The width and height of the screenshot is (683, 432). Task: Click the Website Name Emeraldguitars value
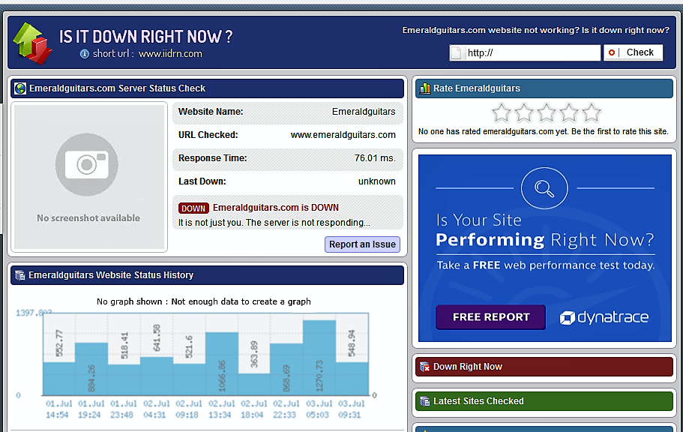364,112
